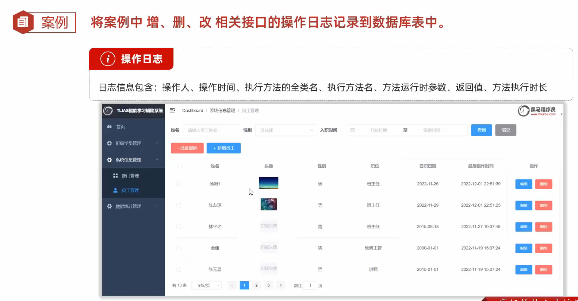The image size is (578, 301).
Task: Click the calendar icon in date range field
Action: pos(352,130)
